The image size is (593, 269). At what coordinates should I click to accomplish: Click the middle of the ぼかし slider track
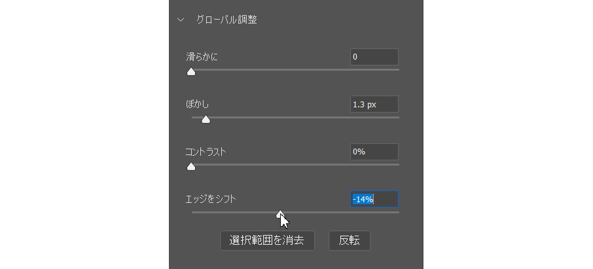(x=295, y=117)
